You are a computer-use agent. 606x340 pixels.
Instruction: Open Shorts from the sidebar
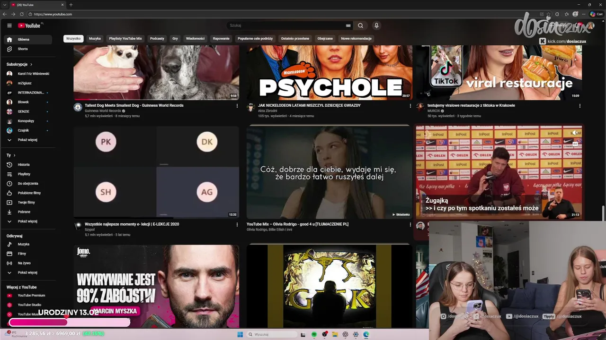(28, 49)
